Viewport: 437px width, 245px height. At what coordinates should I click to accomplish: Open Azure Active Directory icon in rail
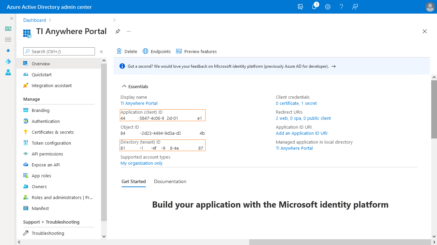click(x=8, y=61)
